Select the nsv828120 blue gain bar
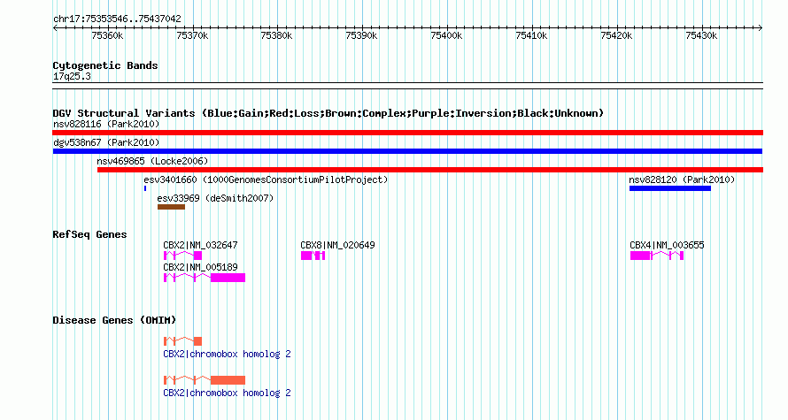The image size is (788, 420). click(670, 188)
